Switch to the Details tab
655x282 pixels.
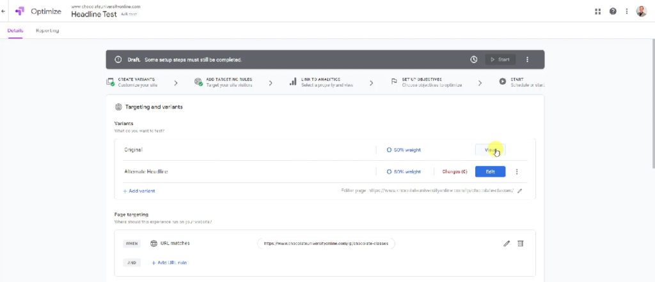tap(15, 31)
